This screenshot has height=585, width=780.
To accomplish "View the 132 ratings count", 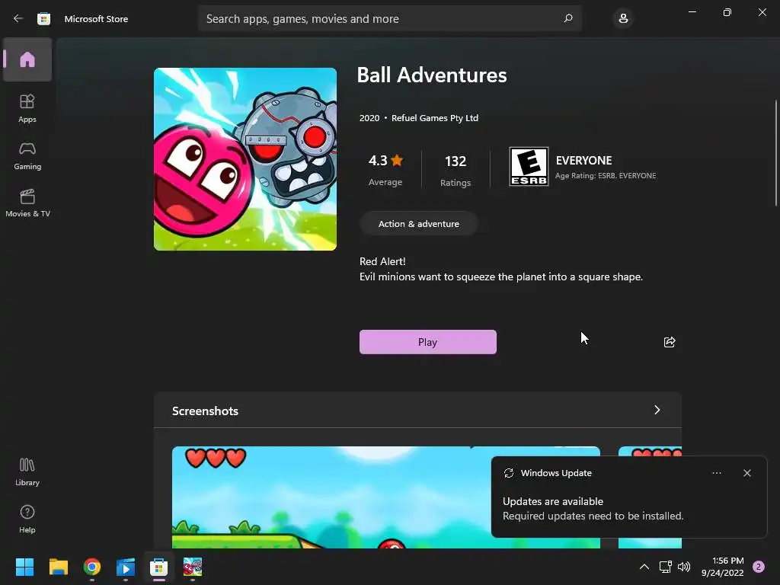I will coord(456,170).
